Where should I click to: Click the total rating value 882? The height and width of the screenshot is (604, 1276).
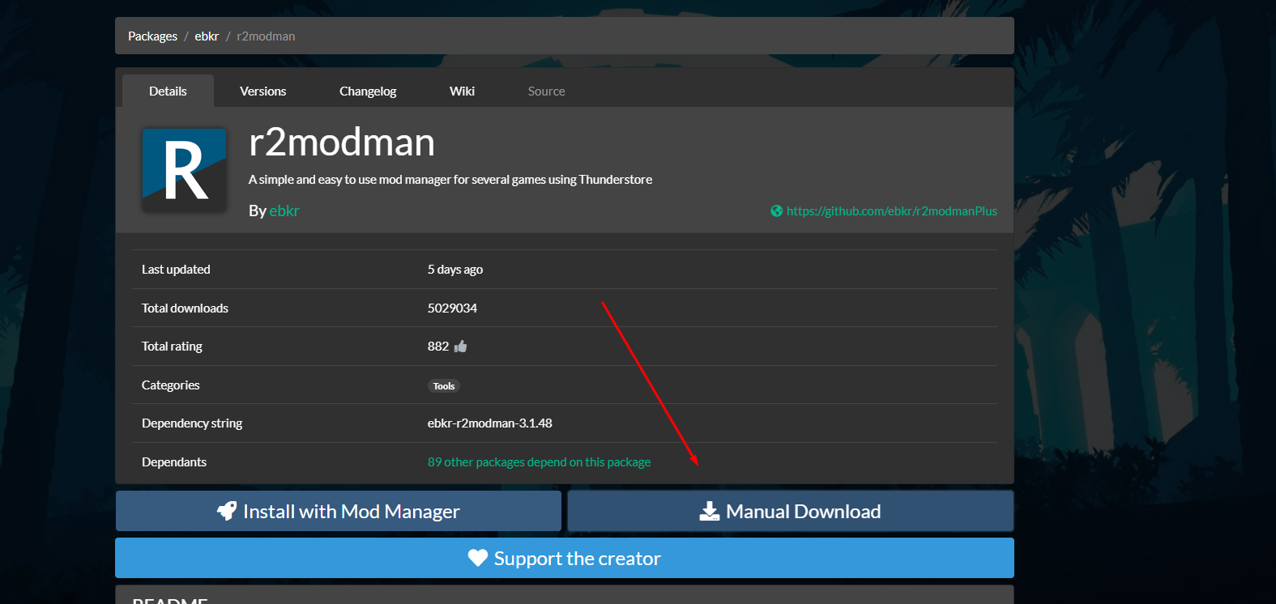pos(438,347)
